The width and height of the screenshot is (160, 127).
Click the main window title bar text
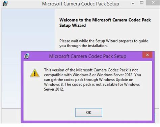[x=81, y=4]
